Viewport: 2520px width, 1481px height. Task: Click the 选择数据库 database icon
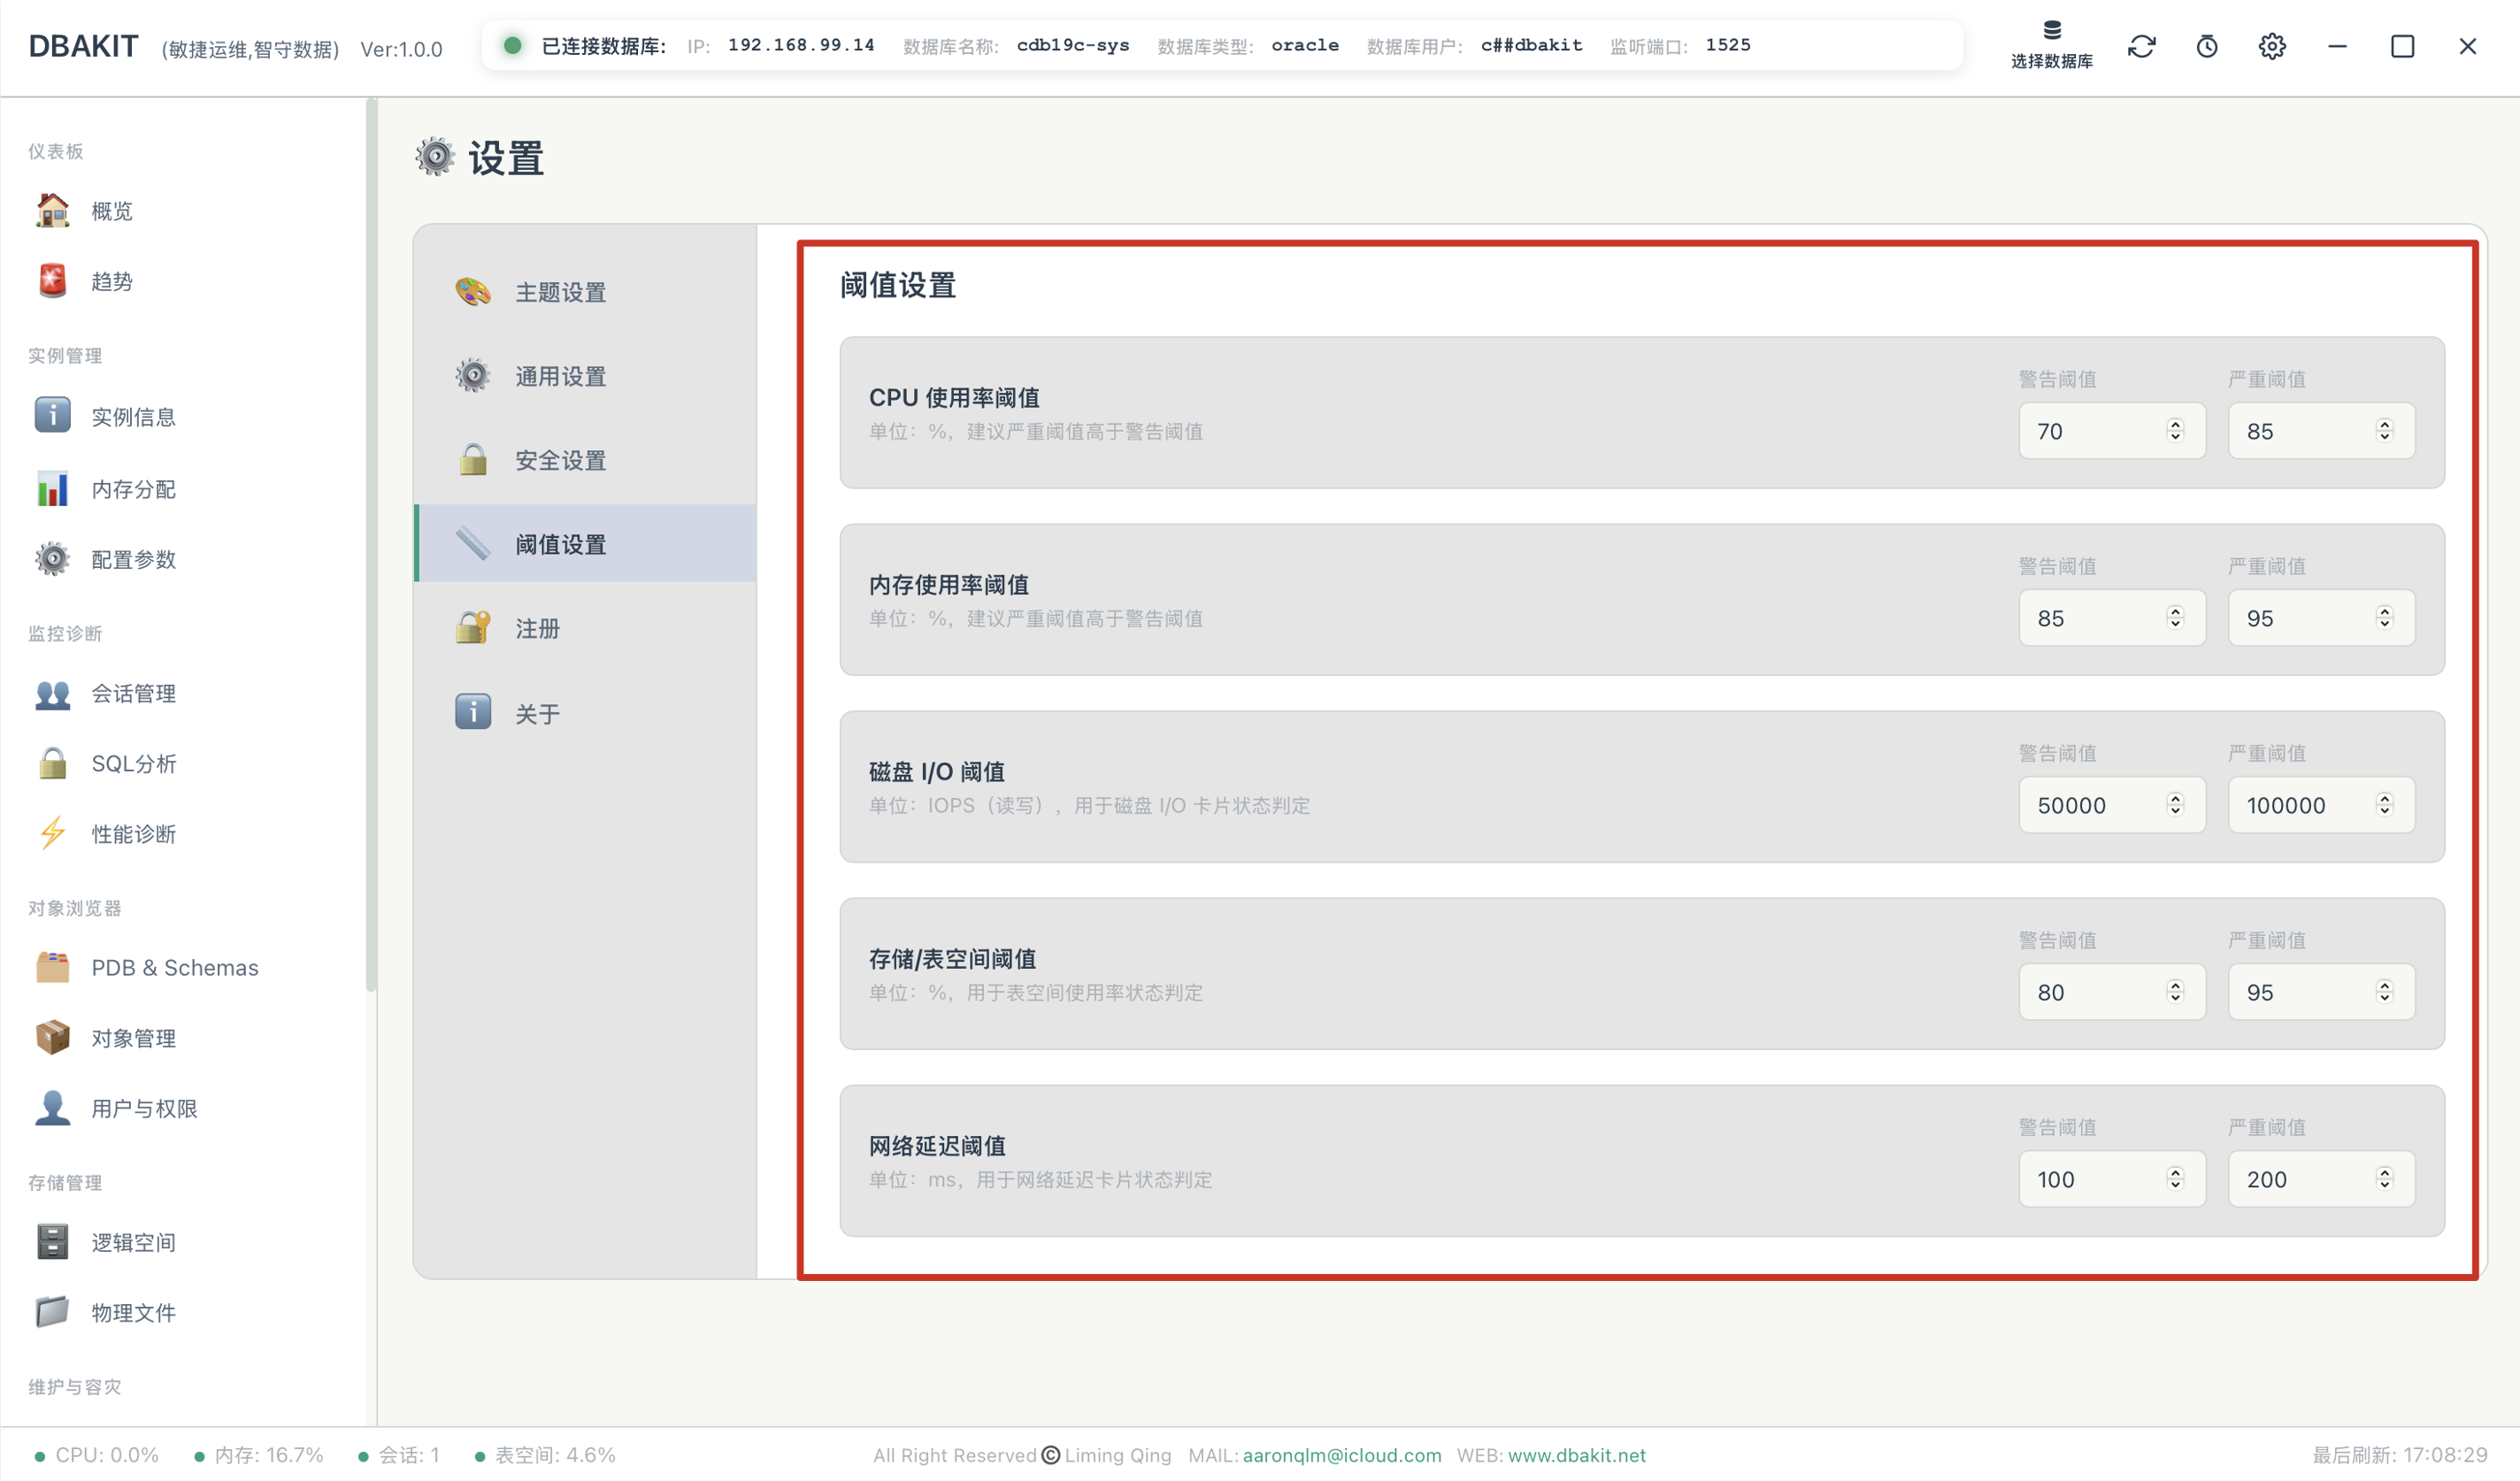pos(2052,30)
